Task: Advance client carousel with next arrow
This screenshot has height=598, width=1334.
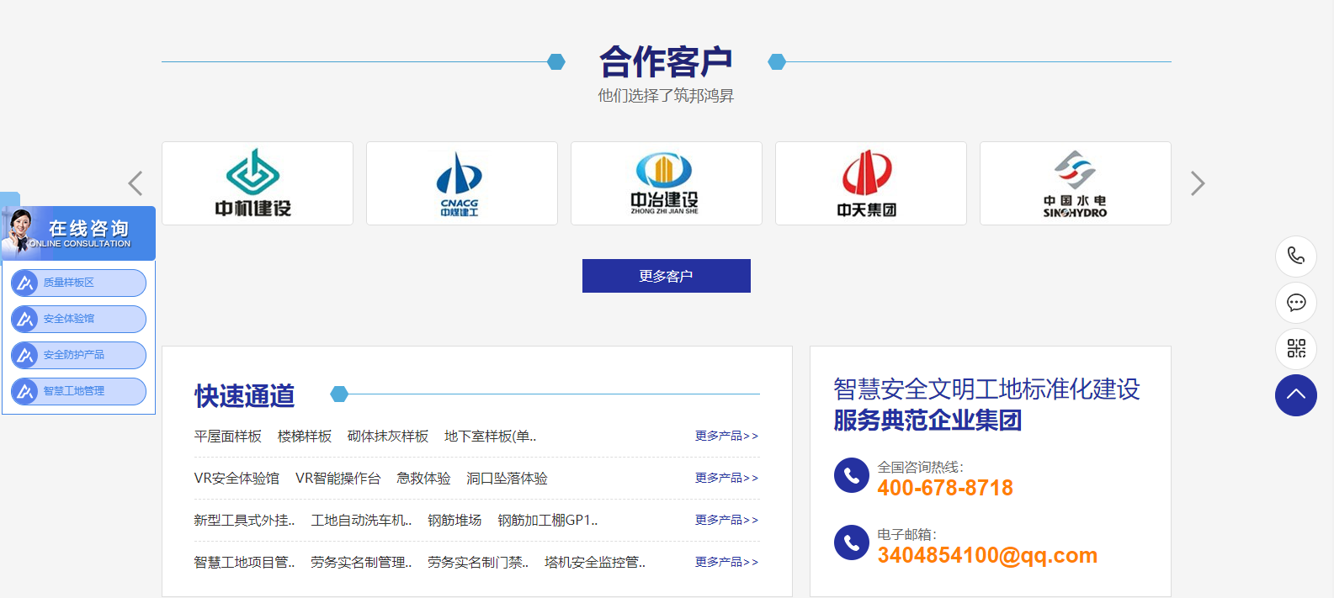Action: (1198, 183)
